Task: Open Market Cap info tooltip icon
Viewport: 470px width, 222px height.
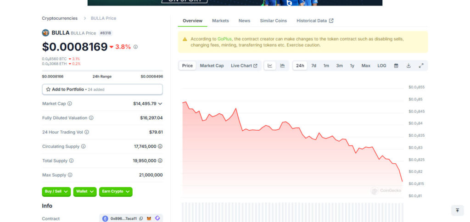Action: (70, 104)
